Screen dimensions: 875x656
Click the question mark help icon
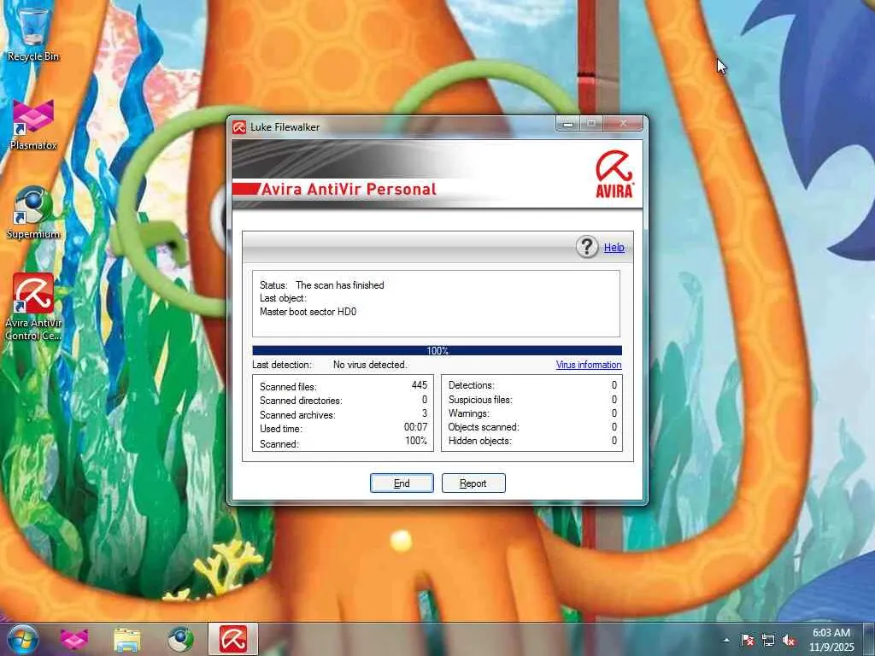click(x=586, y=247)
